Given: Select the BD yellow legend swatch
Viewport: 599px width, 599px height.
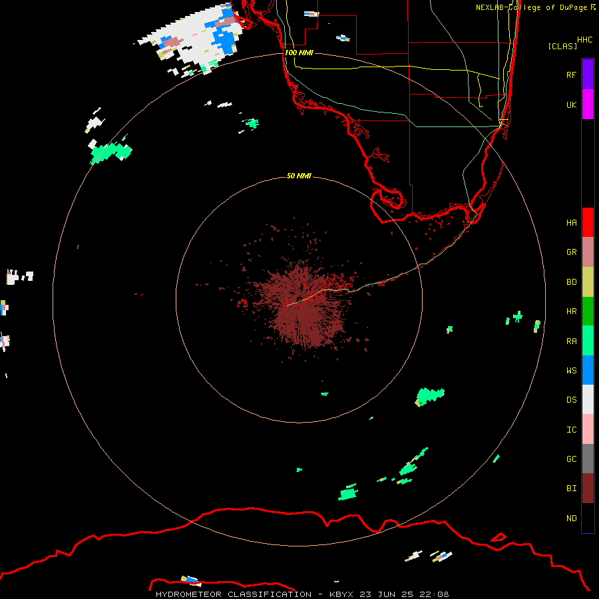Looking at the screenshot, I should coord(588,282).
